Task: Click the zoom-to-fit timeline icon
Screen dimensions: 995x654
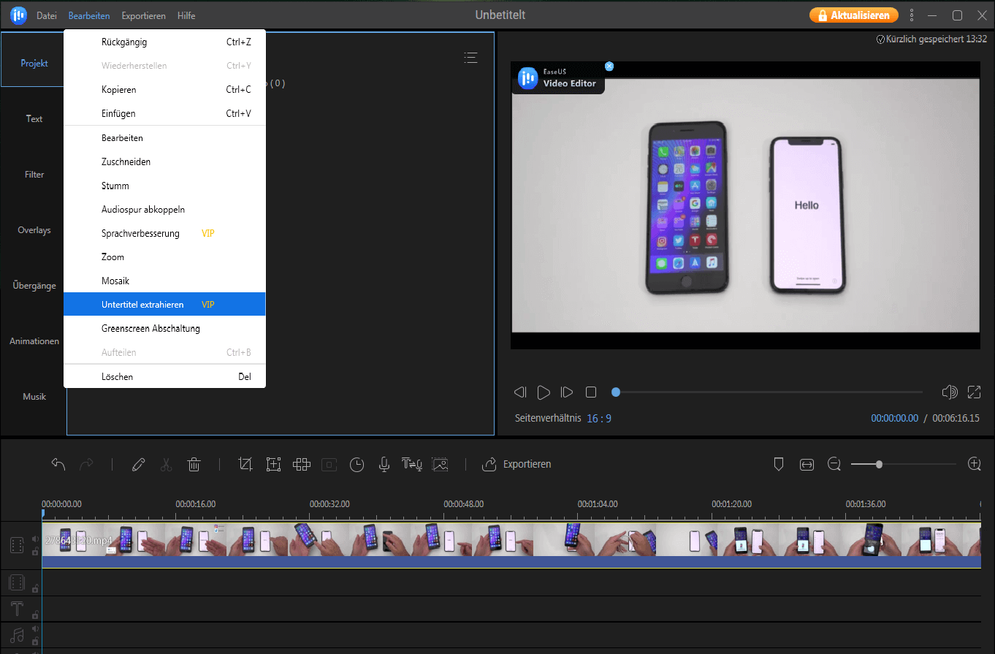Action: (807, 465)
